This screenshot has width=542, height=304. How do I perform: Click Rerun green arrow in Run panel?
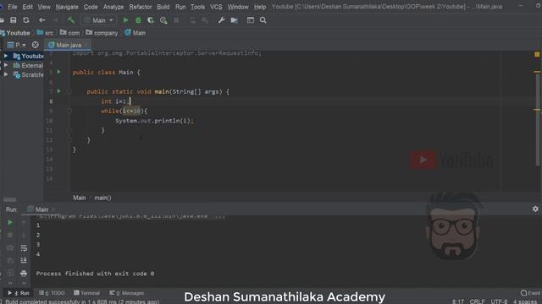(x=10, y=223)
